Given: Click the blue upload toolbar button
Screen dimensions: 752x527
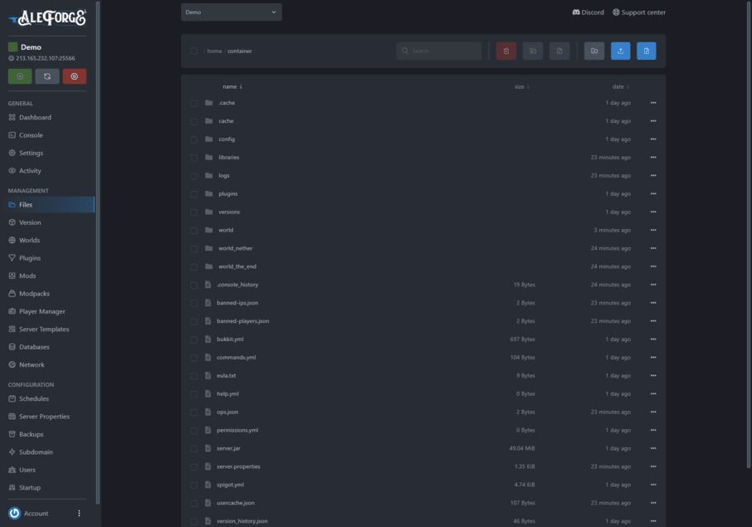Looking at the screenshot, I should coord(620,51).
